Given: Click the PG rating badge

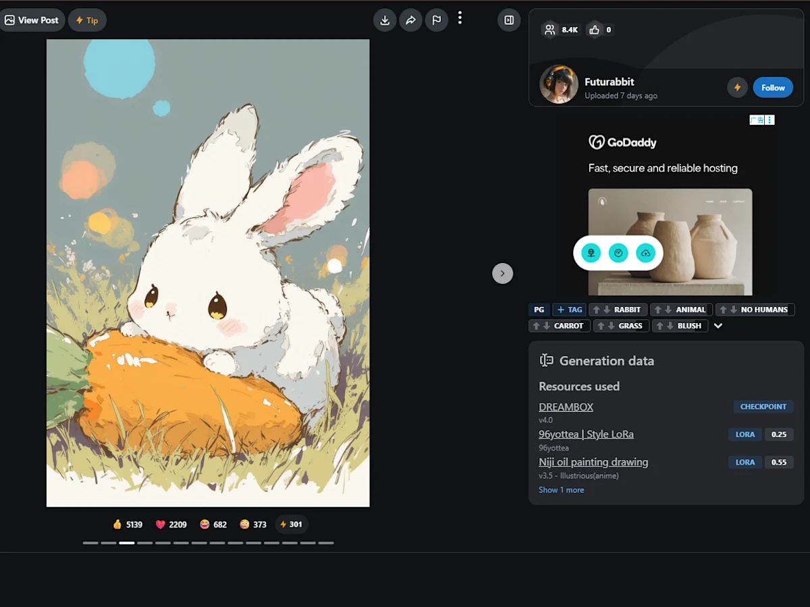Looking at the screenshot, I should coord(539,310).
